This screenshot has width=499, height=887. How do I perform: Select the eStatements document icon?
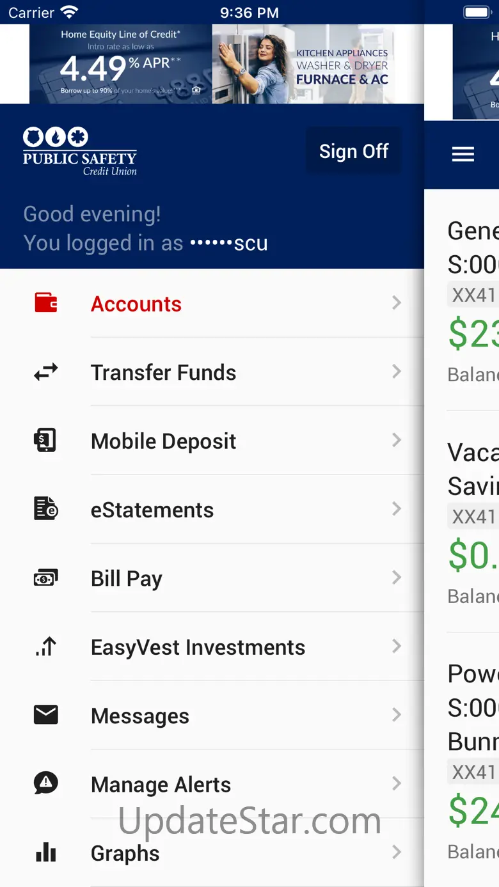[46, 509]
